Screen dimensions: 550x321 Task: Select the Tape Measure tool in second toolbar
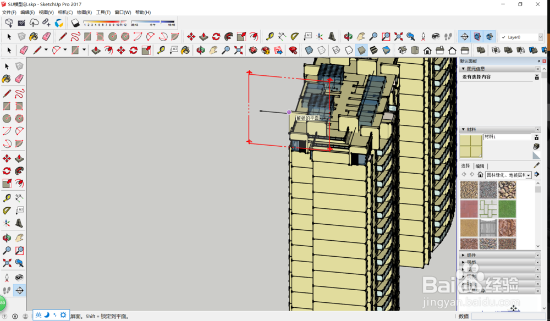coord(161,51)
